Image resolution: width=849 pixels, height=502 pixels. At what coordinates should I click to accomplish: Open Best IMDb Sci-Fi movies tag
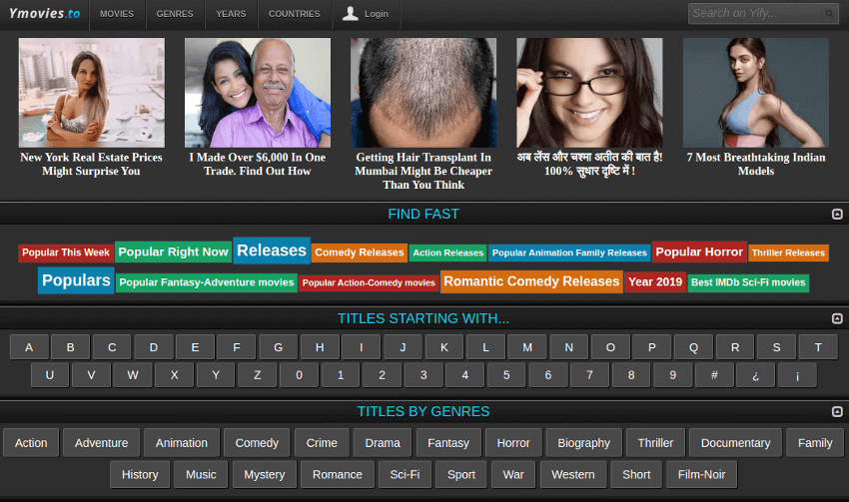pos(748,282)
